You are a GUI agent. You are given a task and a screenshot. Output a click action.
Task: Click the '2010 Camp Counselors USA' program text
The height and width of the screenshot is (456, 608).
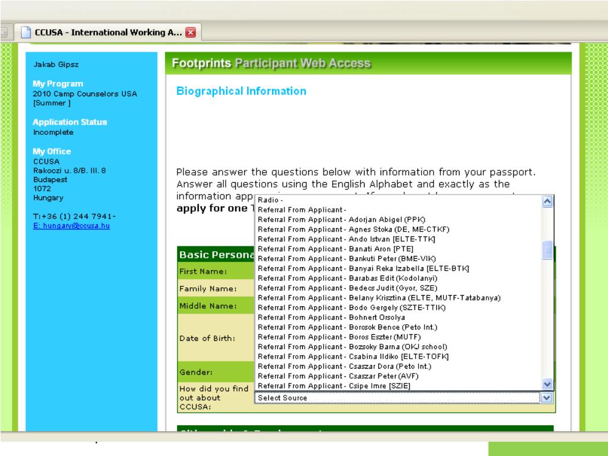[x=85, y=94]
